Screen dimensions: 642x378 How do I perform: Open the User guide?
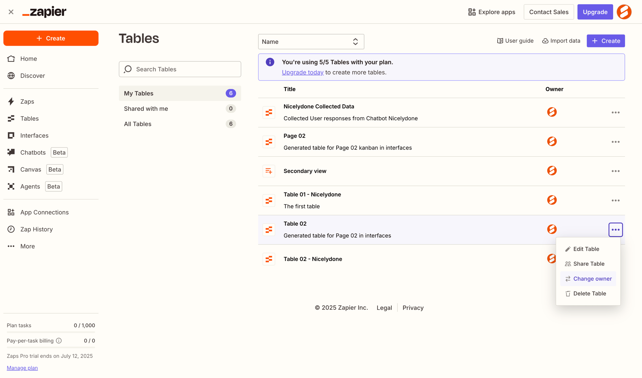515,41
